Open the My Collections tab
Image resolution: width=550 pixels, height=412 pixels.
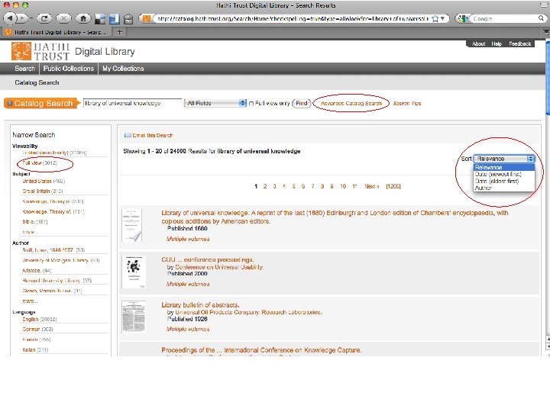123,69
